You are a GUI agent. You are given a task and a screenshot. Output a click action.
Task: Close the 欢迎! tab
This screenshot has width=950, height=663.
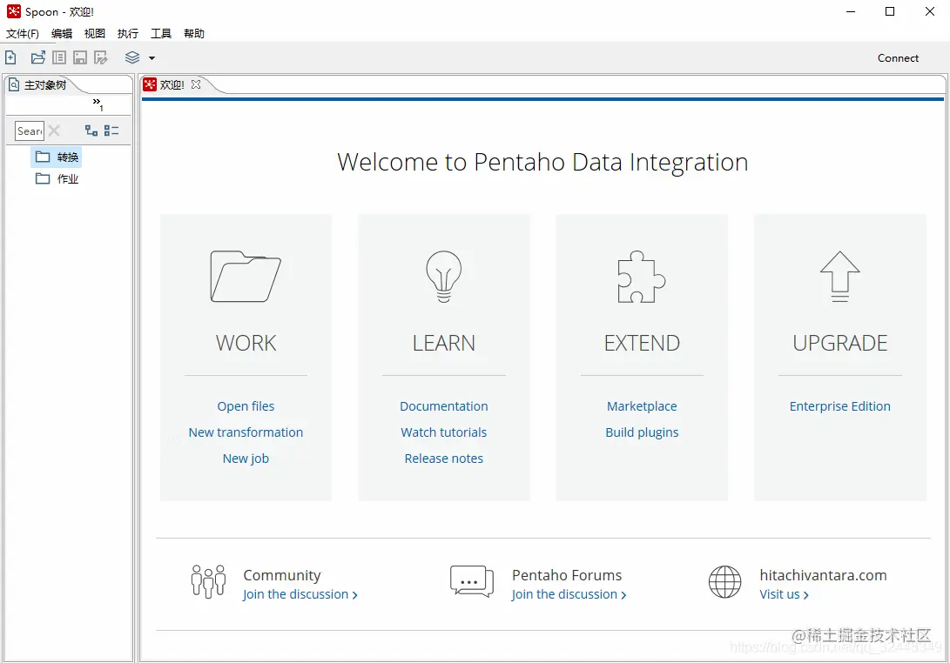pos(196,84)
